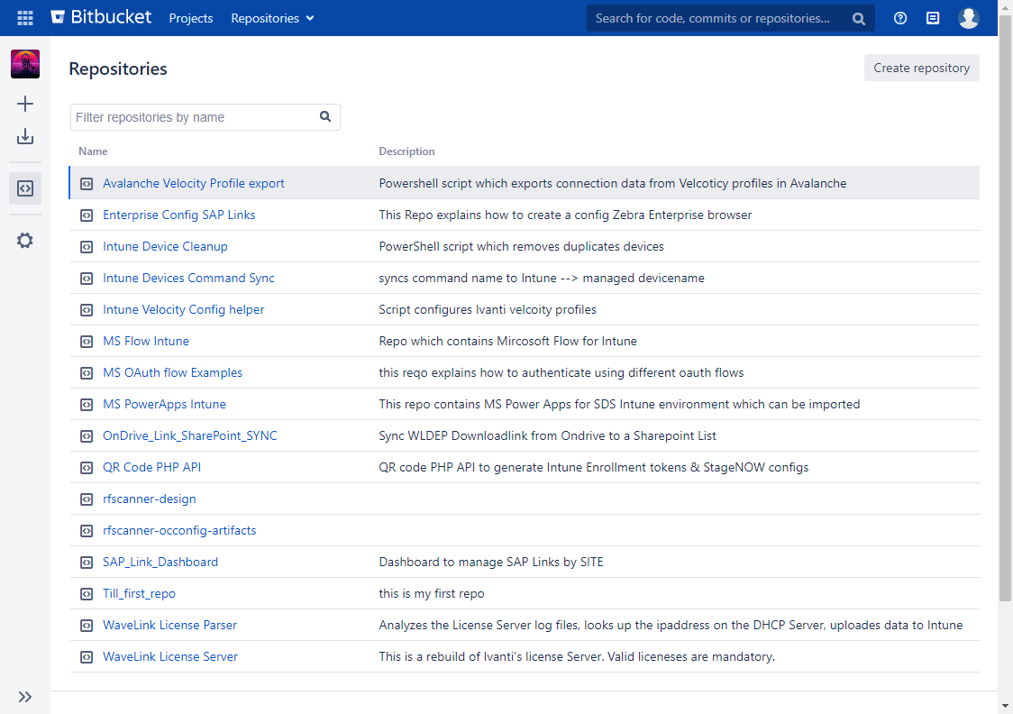1013x714 pixels.
Task: Open Intune Velocity Config helper repository
Action: [x=184, y=310]
